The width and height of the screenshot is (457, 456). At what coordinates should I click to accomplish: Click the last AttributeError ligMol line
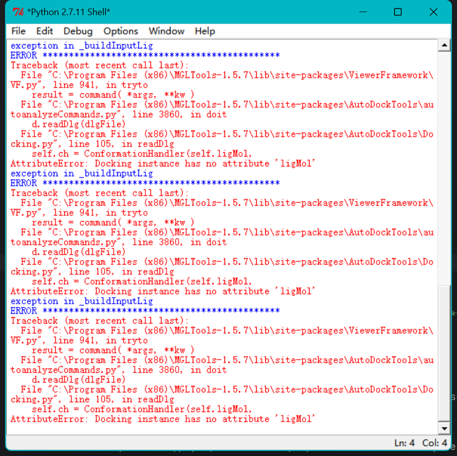point(163,419)
